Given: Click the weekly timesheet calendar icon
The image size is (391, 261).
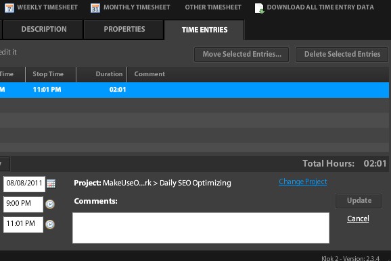Looking at the screenshot, I should tap(9, 8).
